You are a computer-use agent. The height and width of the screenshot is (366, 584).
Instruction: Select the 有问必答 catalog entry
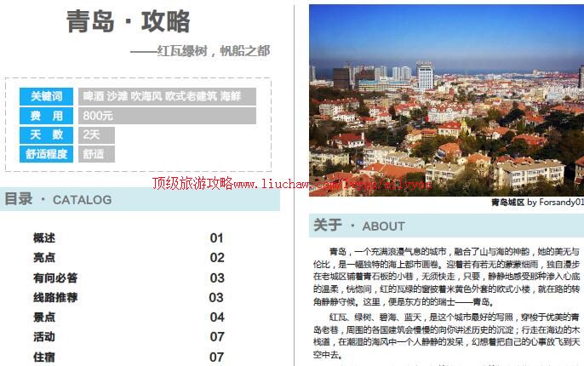click(x=55, y=277)
